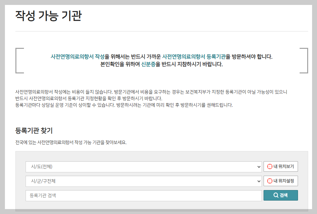Open the 시/군/구전체 district dropdown

144,181
